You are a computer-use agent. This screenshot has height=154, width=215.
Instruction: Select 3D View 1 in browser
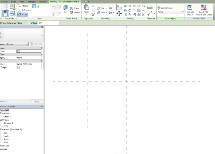[x=8, y=123]
